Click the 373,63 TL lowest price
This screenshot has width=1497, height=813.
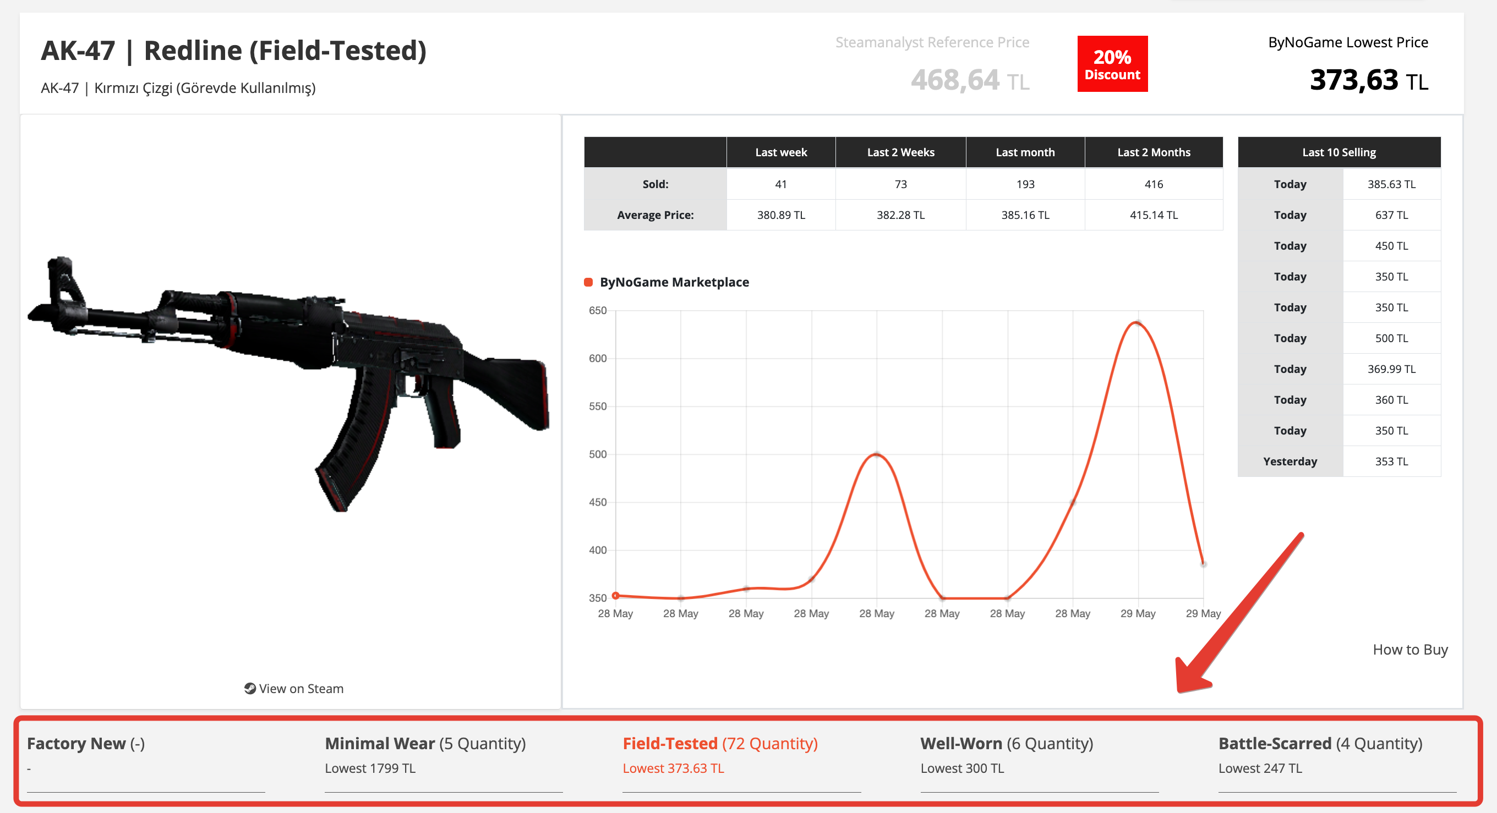pos(1369,80)
